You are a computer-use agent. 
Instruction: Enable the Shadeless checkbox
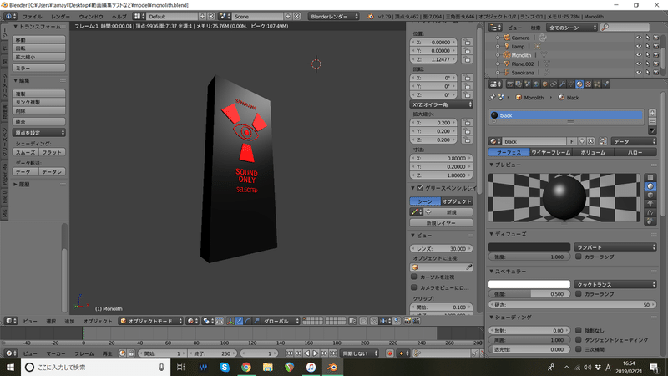(x=578, y=330)
